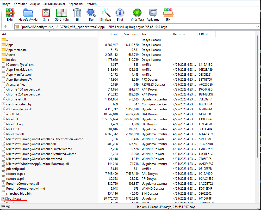Image resolution: width=261 pixels, height=210 pixels.
Task: Select the libcef.dll.sig file name
Action: (14, 124)
